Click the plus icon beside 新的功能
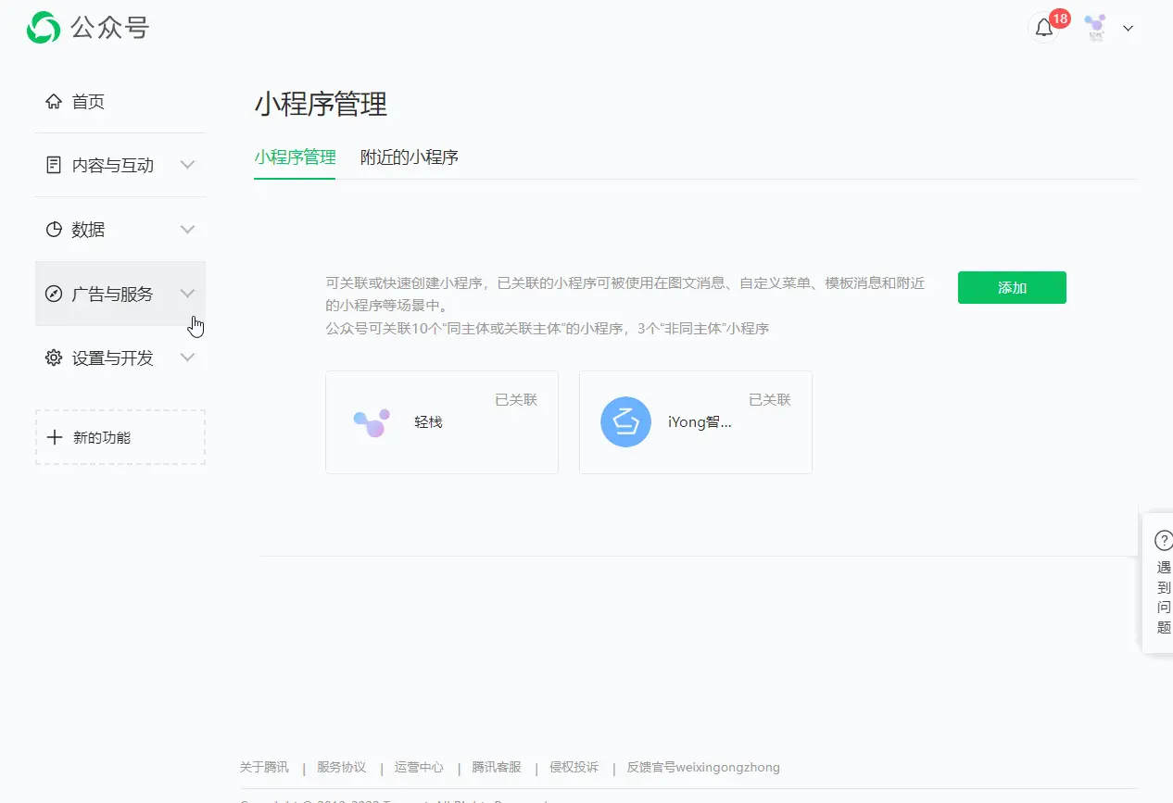 (x=55, y=437)
